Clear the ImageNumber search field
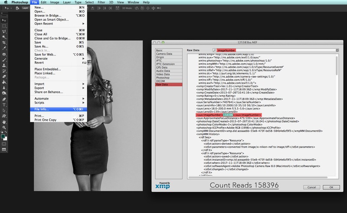This screenshot has width=347, height=213. (337, 51)
